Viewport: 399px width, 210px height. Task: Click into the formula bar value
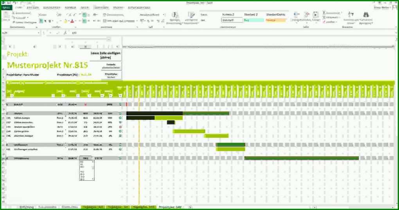(74, 33)
